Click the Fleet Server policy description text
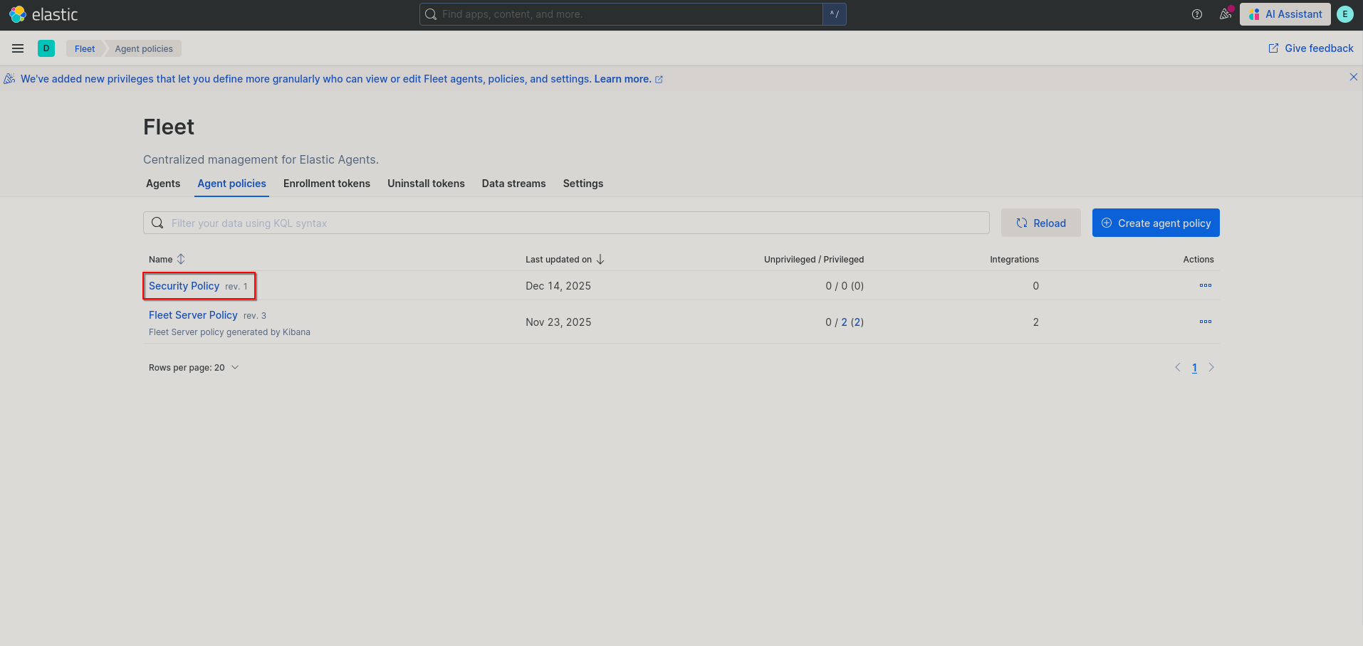This screenshot has width=1363, height=646. (229, 332)
